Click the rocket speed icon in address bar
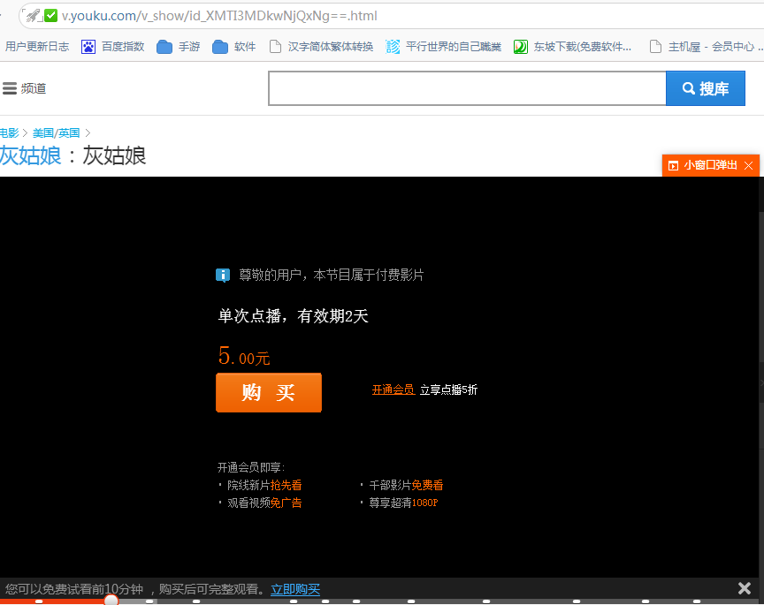Image resolution: width=764 pixels, height=605 pixels. (33, 16)
